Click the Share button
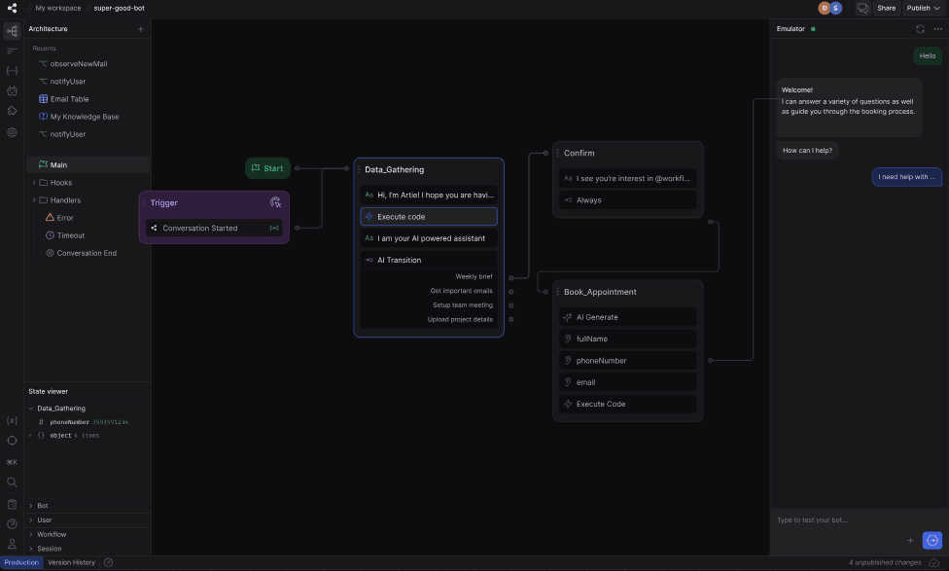The height and width of the screenshot is (571, 949). pos(886,8)
